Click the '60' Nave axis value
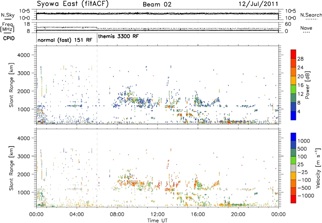Viewport: 322px width, 223px height. coord(288,24)
